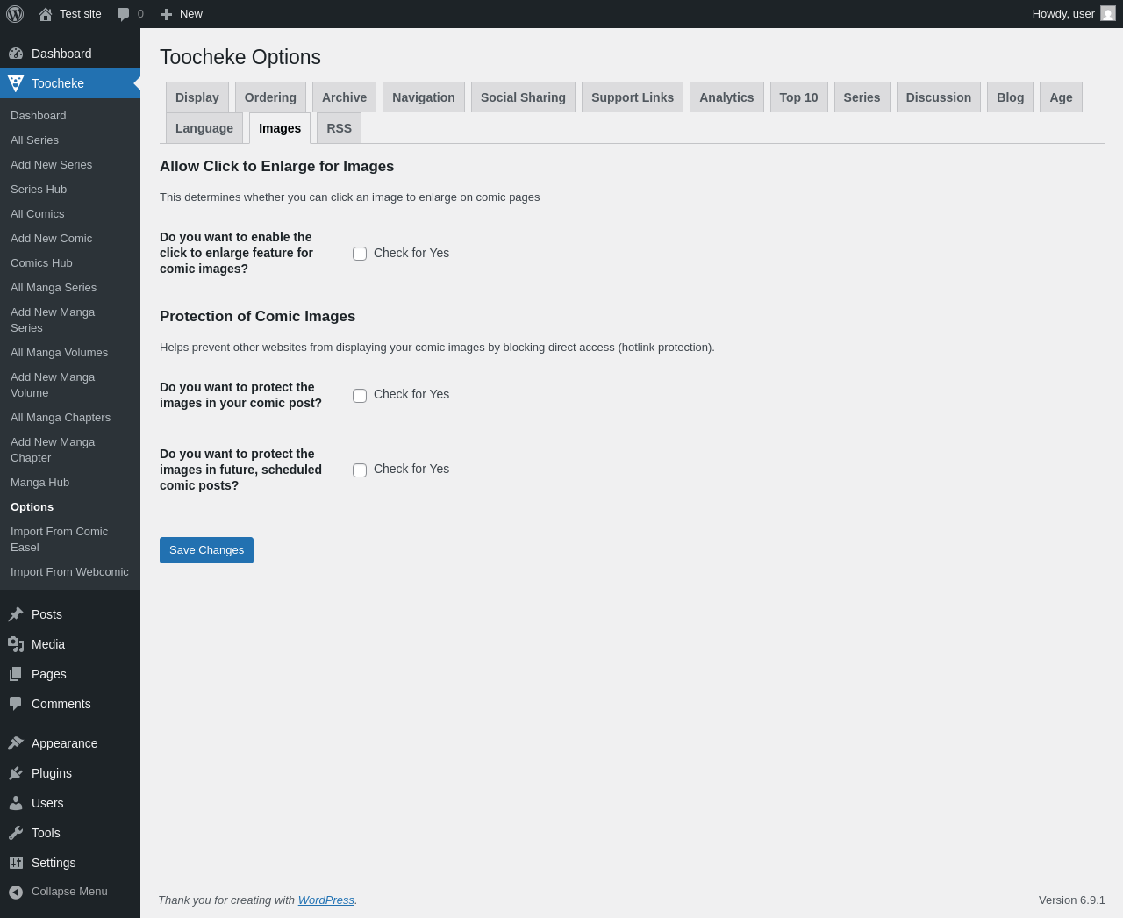Open the Age tab
This screenshot has height=918, width=1123.
click(x=1061, y=97)
